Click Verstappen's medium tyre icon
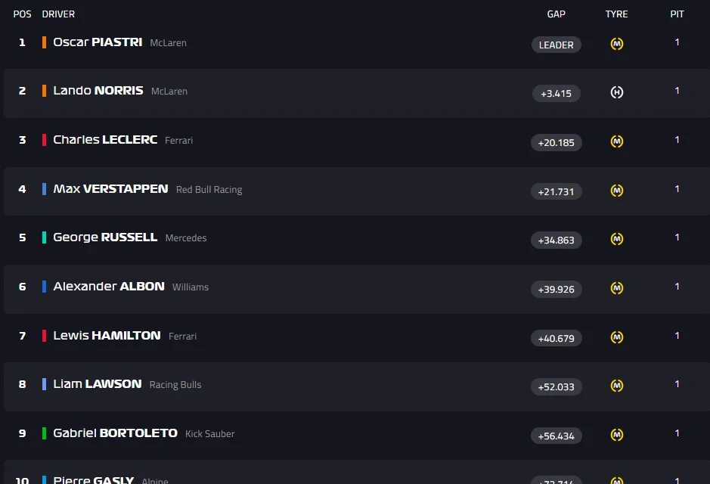This screenshot has height=484, width=710. coord(617,191)
